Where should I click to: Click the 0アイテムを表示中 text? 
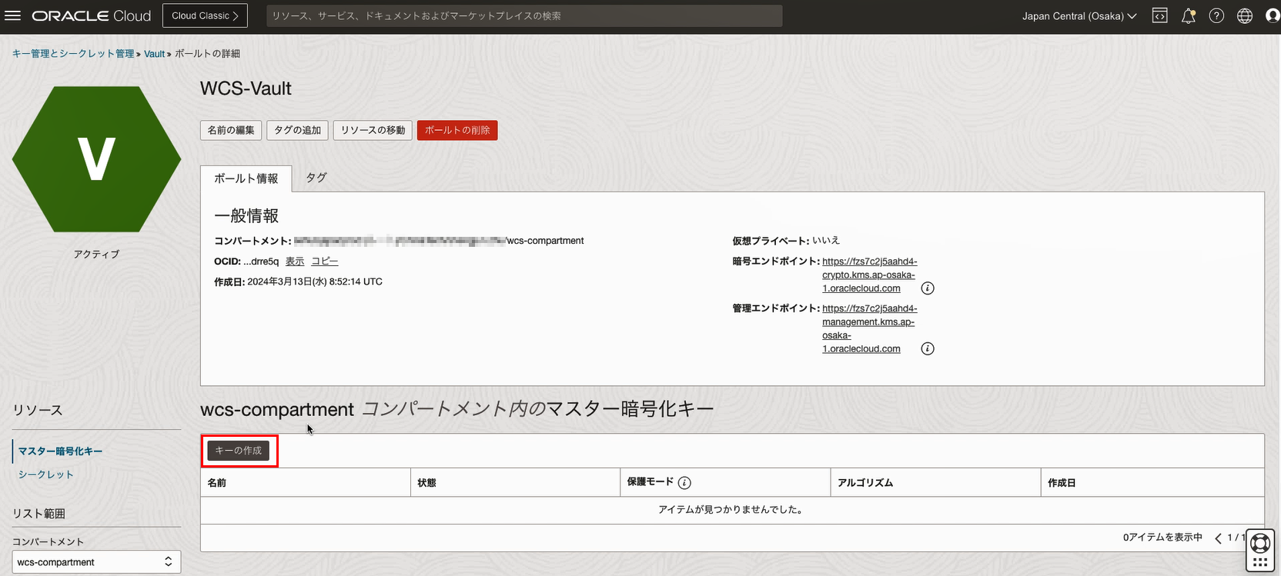point(1162,538)
